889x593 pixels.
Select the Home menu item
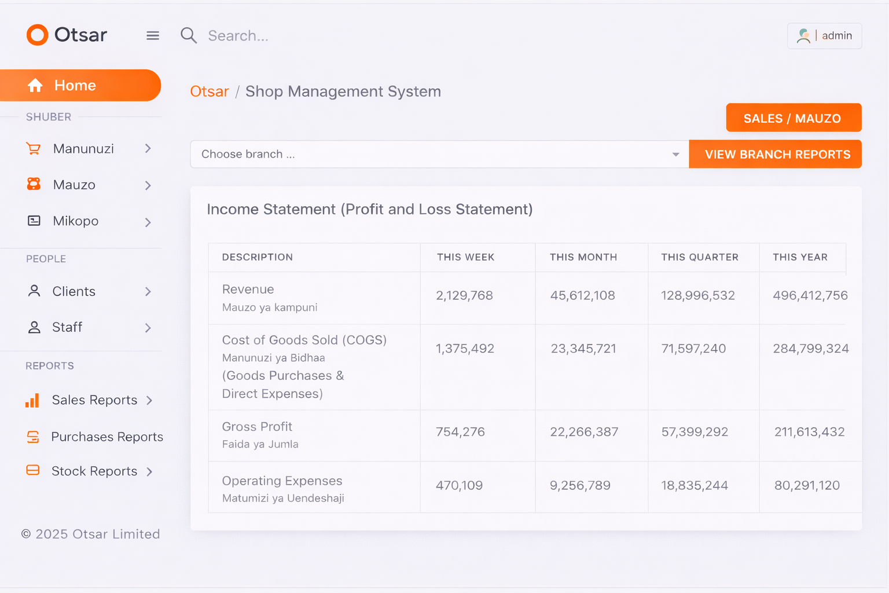tap(75, 85)
